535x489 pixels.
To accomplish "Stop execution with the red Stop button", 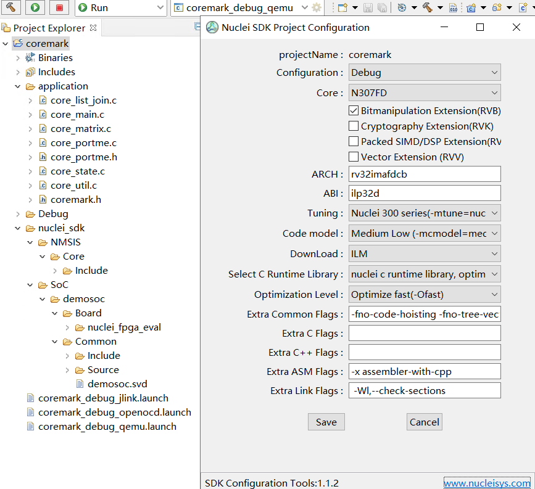I will tap(59, 7).
